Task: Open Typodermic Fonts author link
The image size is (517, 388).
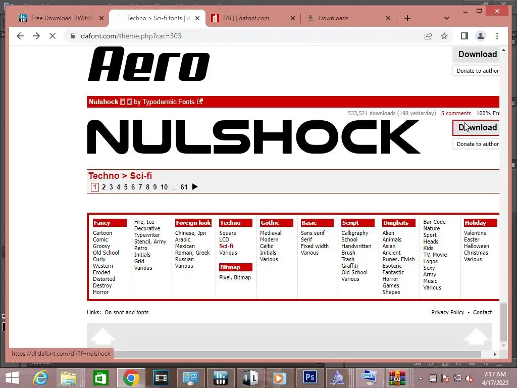Action: pyautogui.click(x=169, y=102)
